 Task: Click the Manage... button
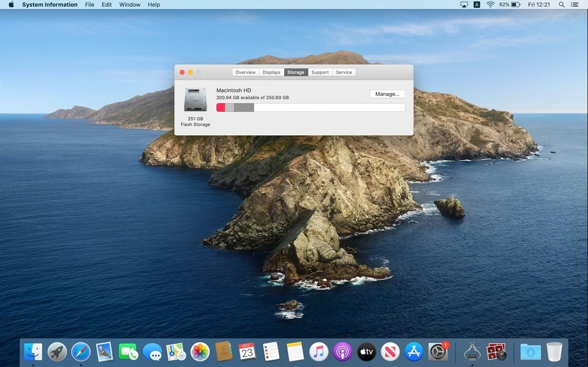[x=387, y=94]
